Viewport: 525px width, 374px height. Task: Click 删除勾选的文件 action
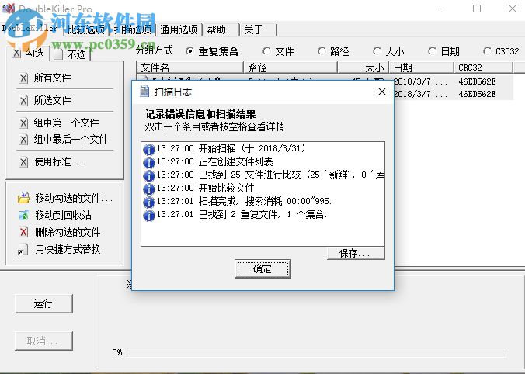point(68,232)
